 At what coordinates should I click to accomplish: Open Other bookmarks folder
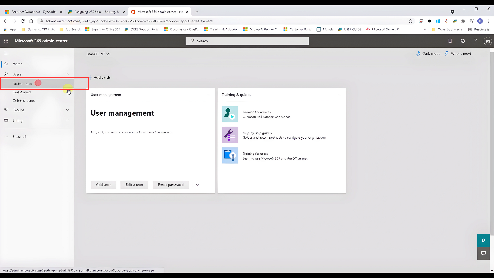[447, 29]
